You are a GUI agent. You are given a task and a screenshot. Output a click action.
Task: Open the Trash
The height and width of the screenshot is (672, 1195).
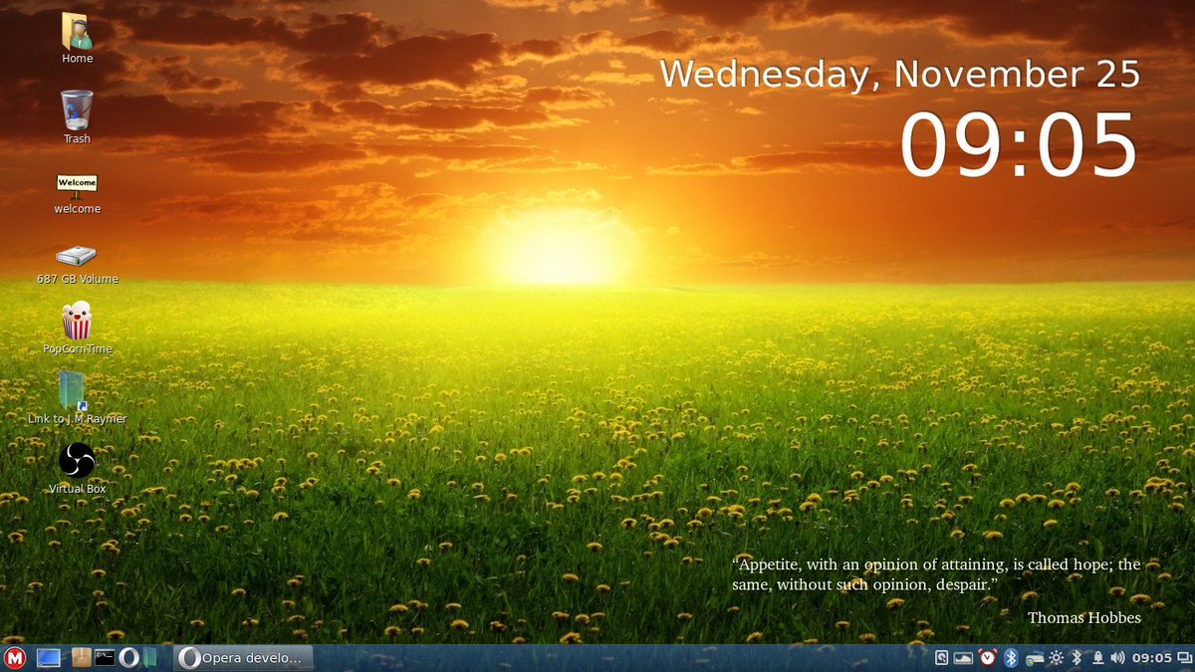(x=77, y=110)
